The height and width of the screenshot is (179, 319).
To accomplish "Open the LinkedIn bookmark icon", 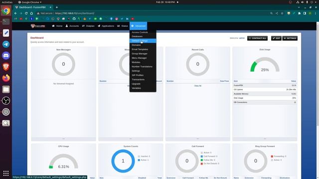I will pyautogui.click(x=127, y=19).
